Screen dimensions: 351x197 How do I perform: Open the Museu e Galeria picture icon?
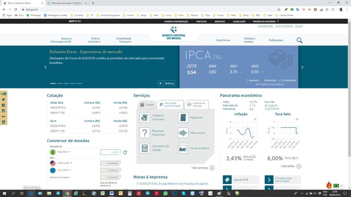[x=183, y=148]
